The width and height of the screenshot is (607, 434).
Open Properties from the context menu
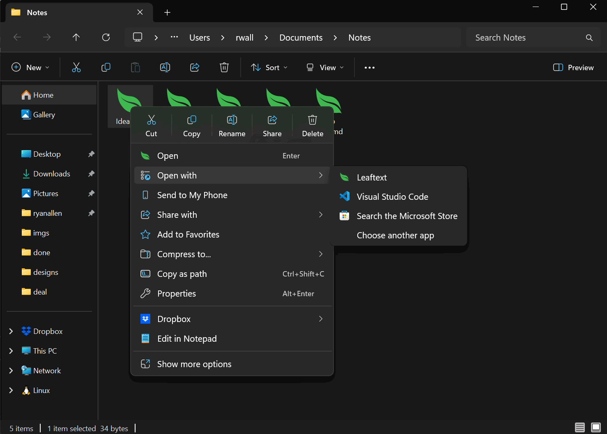232,294
